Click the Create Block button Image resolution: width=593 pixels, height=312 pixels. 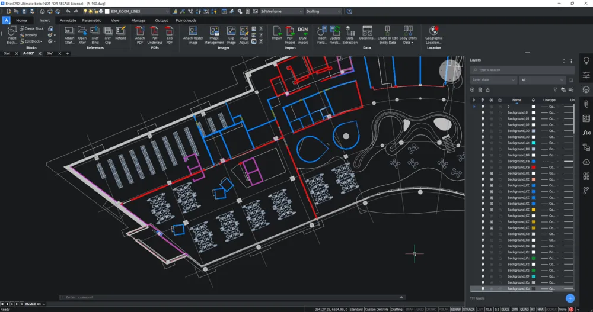tap(34, 28)
